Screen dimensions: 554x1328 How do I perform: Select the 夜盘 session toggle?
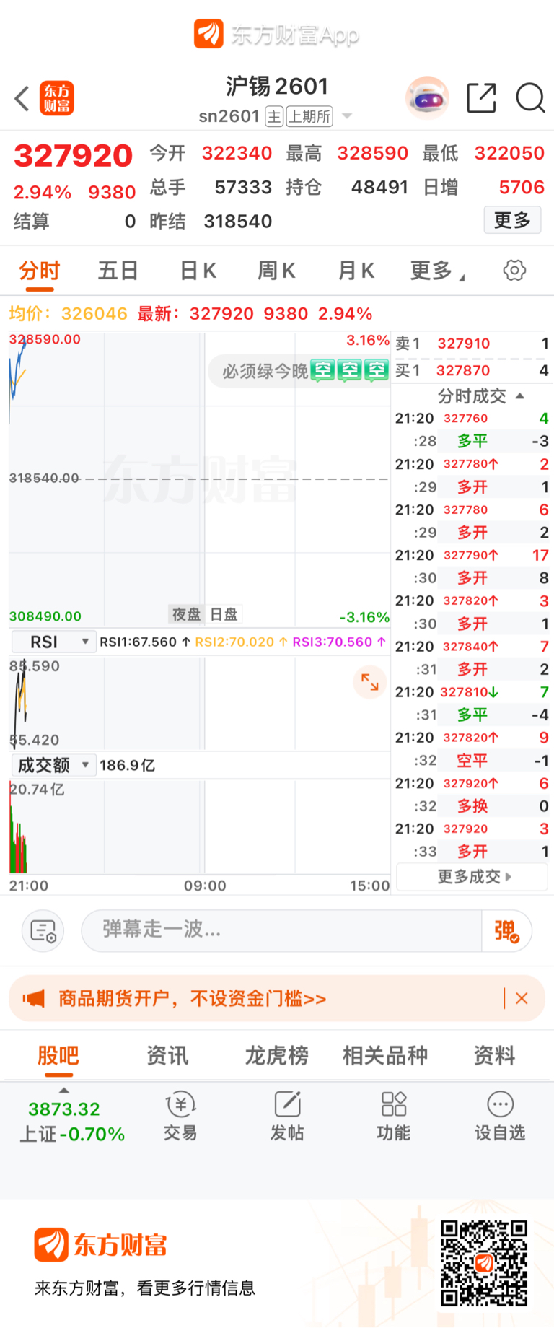tap(186, 614)
